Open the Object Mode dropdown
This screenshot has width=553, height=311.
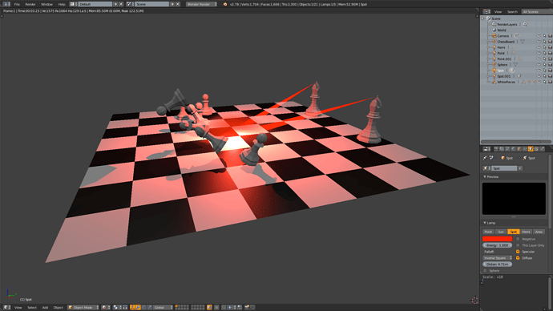[83, 308]
